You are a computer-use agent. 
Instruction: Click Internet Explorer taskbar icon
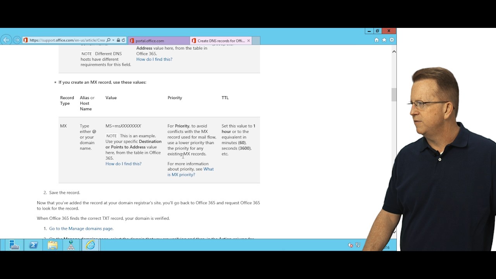tap(90, 245)
